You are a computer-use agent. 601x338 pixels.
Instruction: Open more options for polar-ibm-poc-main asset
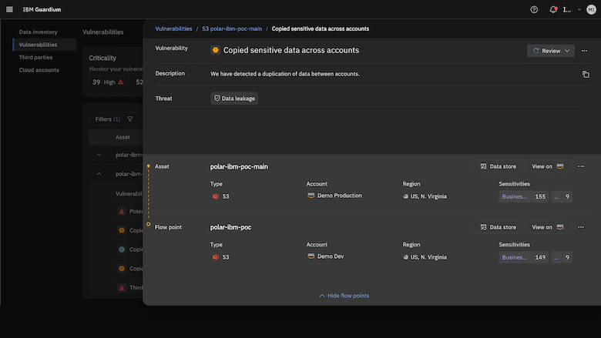[x=581, y=166]
